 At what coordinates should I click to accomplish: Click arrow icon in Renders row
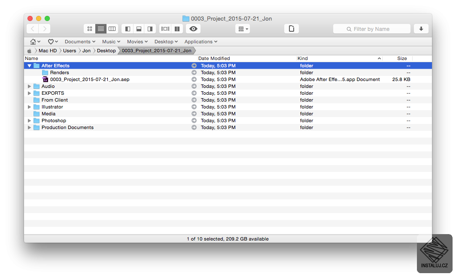(194, 72)
